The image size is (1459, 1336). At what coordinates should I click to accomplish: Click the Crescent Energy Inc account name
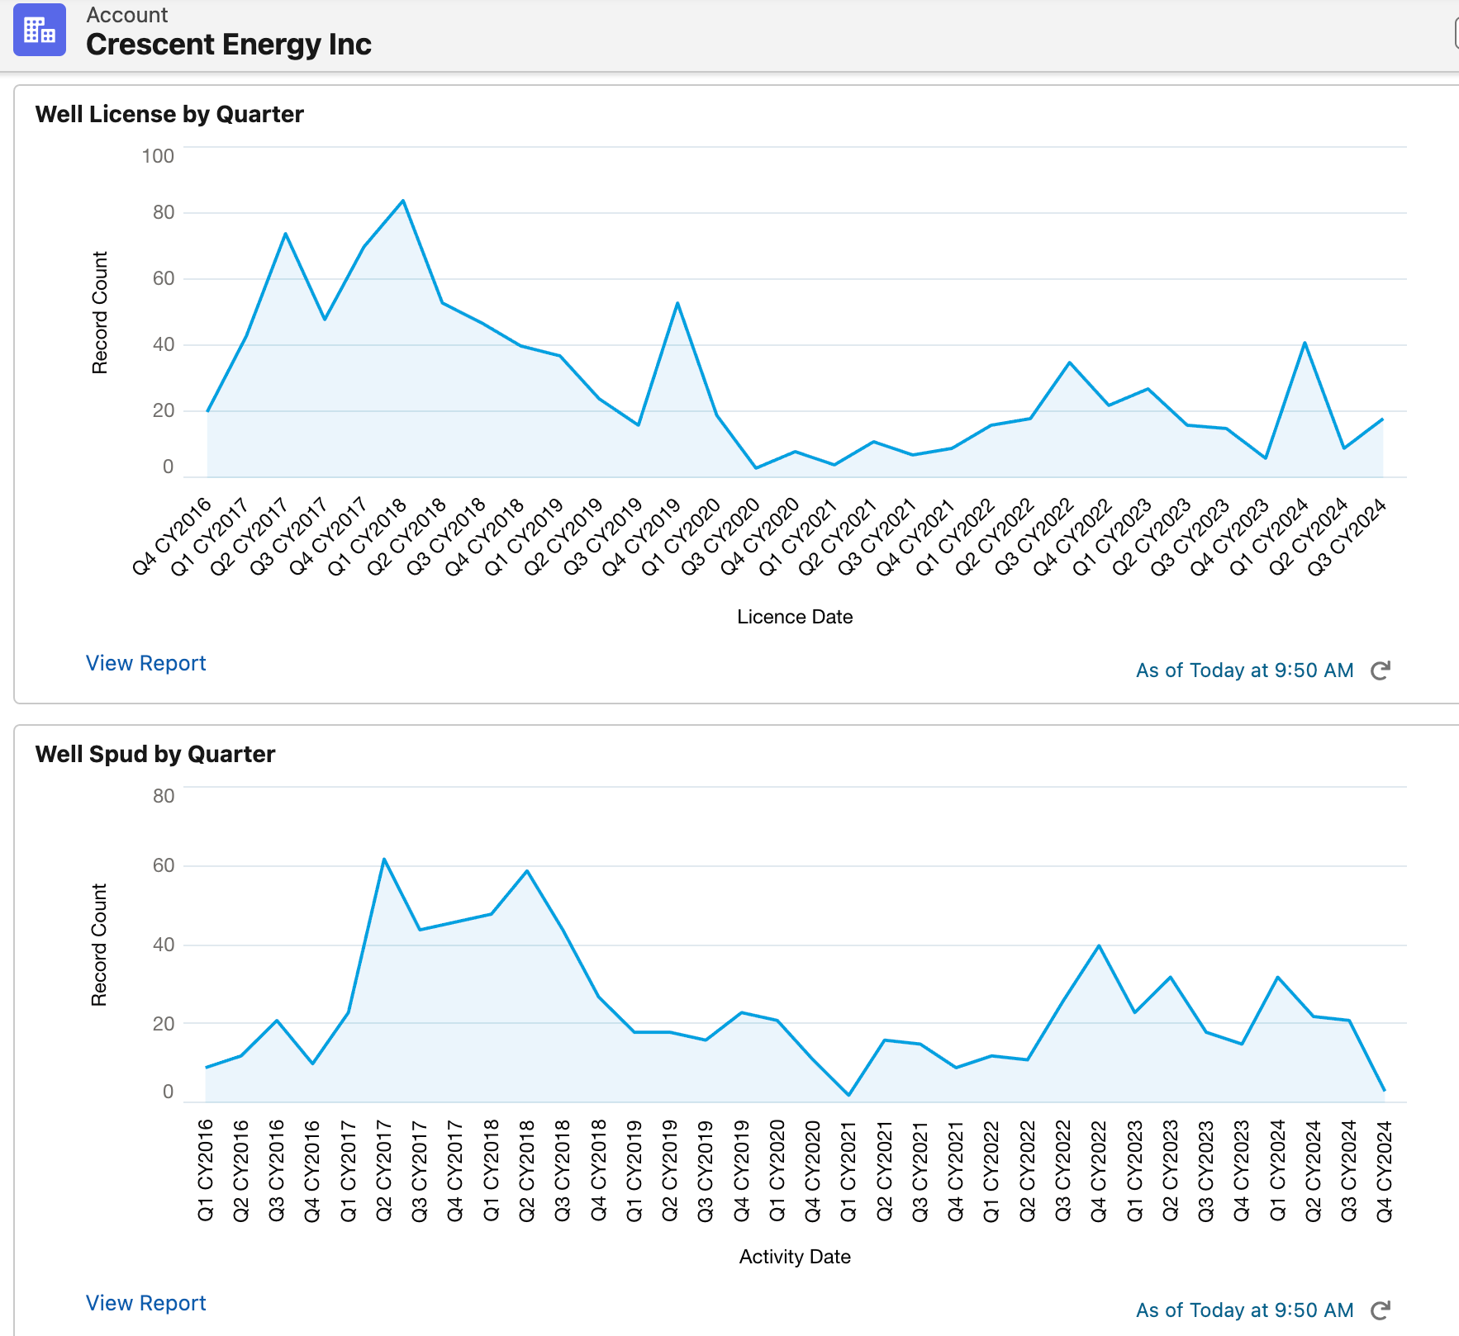pos(228,45)
